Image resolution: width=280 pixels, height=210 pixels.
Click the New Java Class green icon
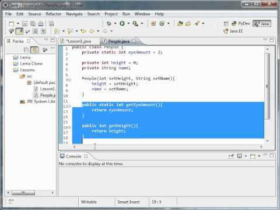pyautogui.click(x=162, y=24)
